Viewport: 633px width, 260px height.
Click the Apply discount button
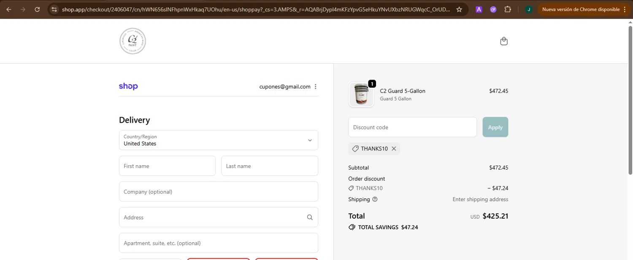(495, 127)
